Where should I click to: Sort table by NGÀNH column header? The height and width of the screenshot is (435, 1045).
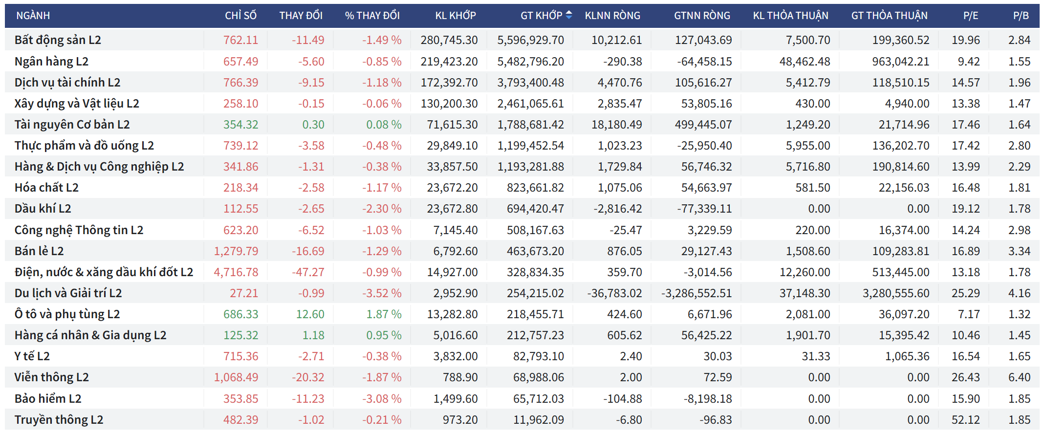coord(33,16)
